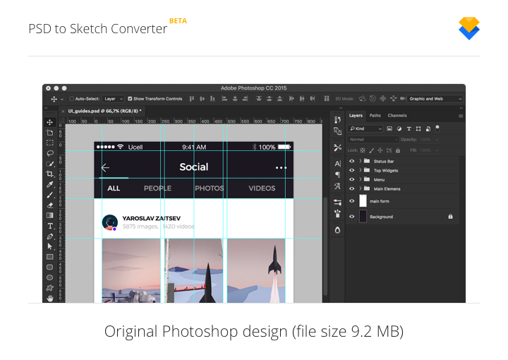Select the UI_guides.psd document tab
The width and height of the screenshot is (508, 360).
pos(104,111)
